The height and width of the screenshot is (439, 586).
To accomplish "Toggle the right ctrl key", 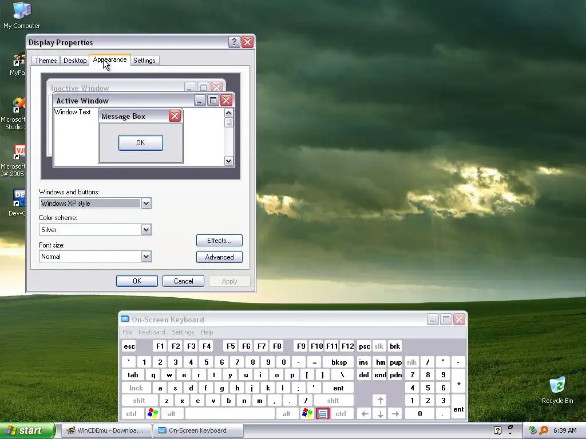I will [x=340, y=414].
